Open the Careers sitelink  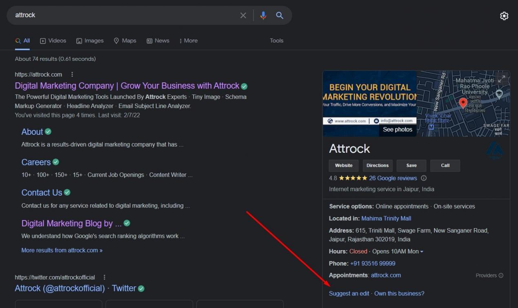click(36, 162)
